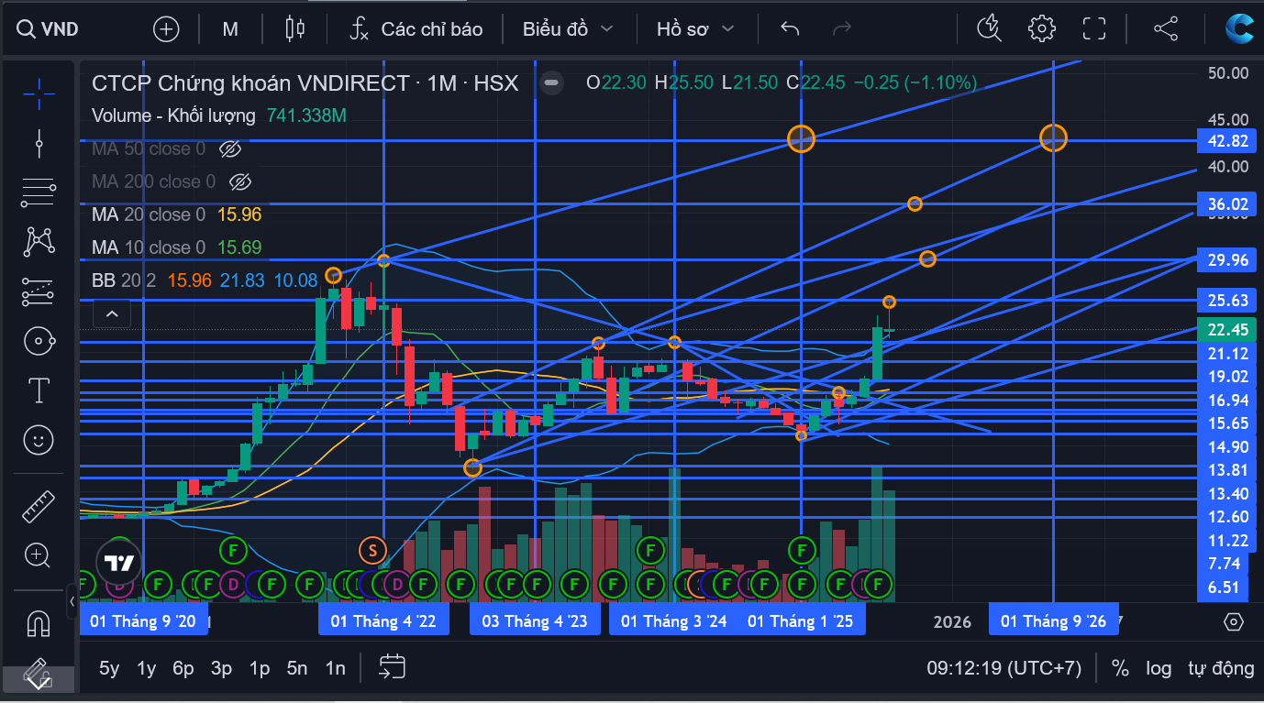Click the 42.82 price level label
The image size is (1264, 703).
[x=1227, y=140]
